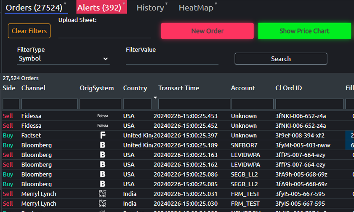Expand the History tab dropdown arrow

(166, 4)
